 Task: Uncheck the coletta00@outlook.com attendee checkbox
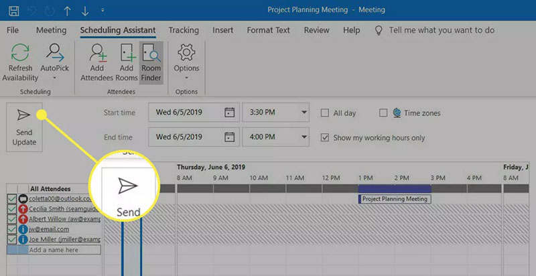tap(12, 198)
